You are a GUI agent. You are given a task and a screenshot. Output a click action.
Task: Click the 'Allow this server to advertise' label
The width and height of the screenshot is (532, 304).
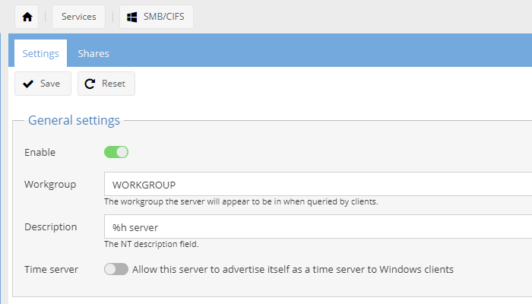tap(293, 269)
